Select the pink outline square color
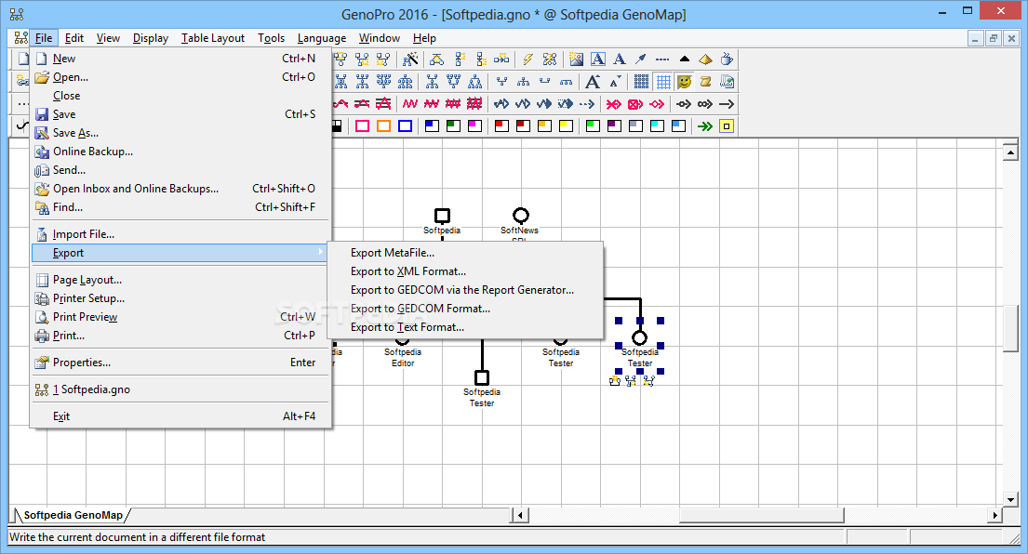The image size is (1028, 554). coord(363,126)
